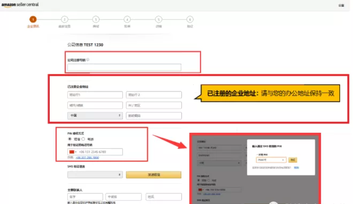The height and width of the screenshot is (204, 353).
Task: Select step 5 circle in progress bar
Action: [x=158, y=19]
